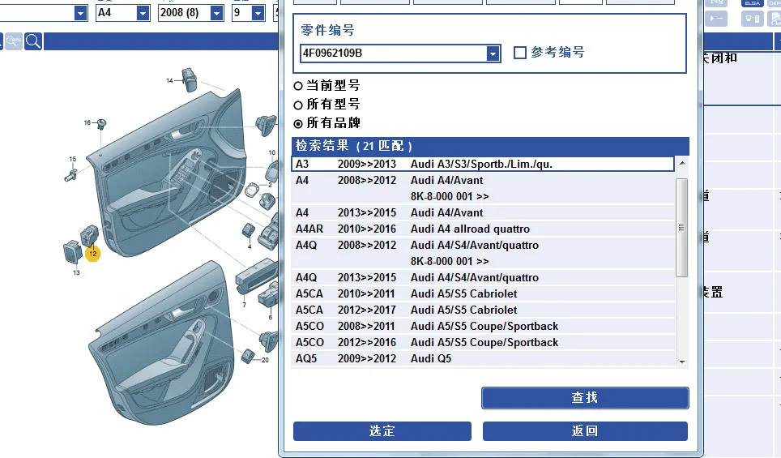The image size is (781, 458).
Task: Select the AQ5 2009>>2012 Audi Q5 row
Action: click(x=483, y=359)
